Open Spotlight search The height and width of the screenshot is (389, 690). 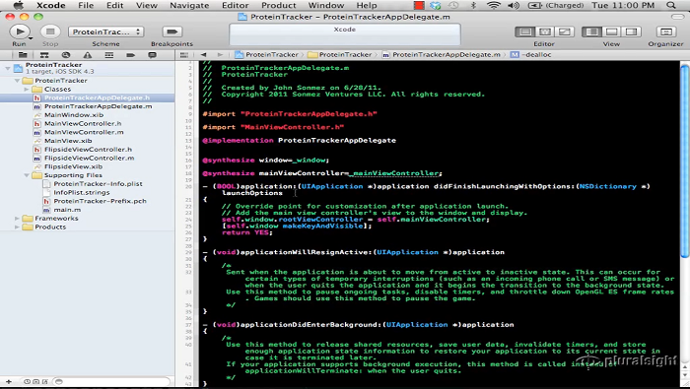click(671, 5)
